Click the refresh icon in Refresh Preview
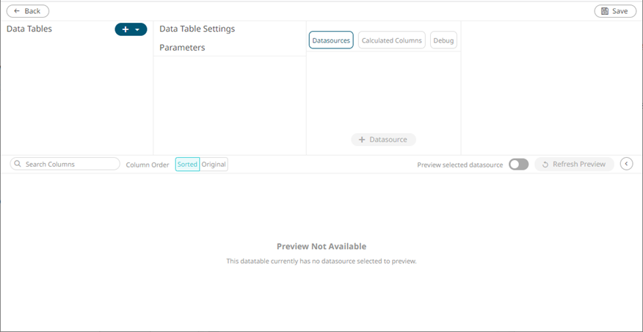The width and height of the screenshot is (643, 332). click(545, 165)
